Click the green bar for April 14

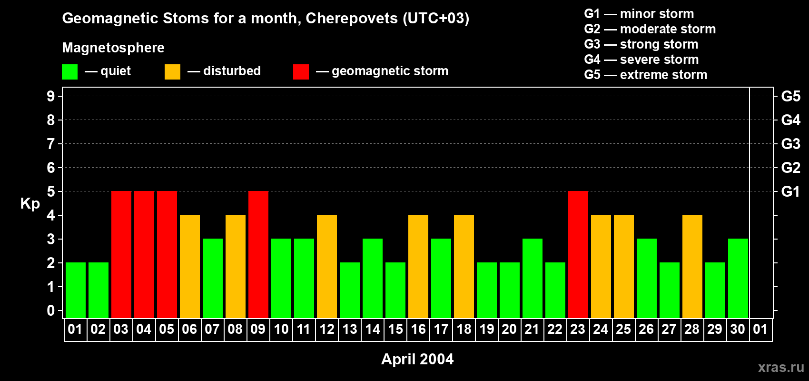[x=372, y=278]
